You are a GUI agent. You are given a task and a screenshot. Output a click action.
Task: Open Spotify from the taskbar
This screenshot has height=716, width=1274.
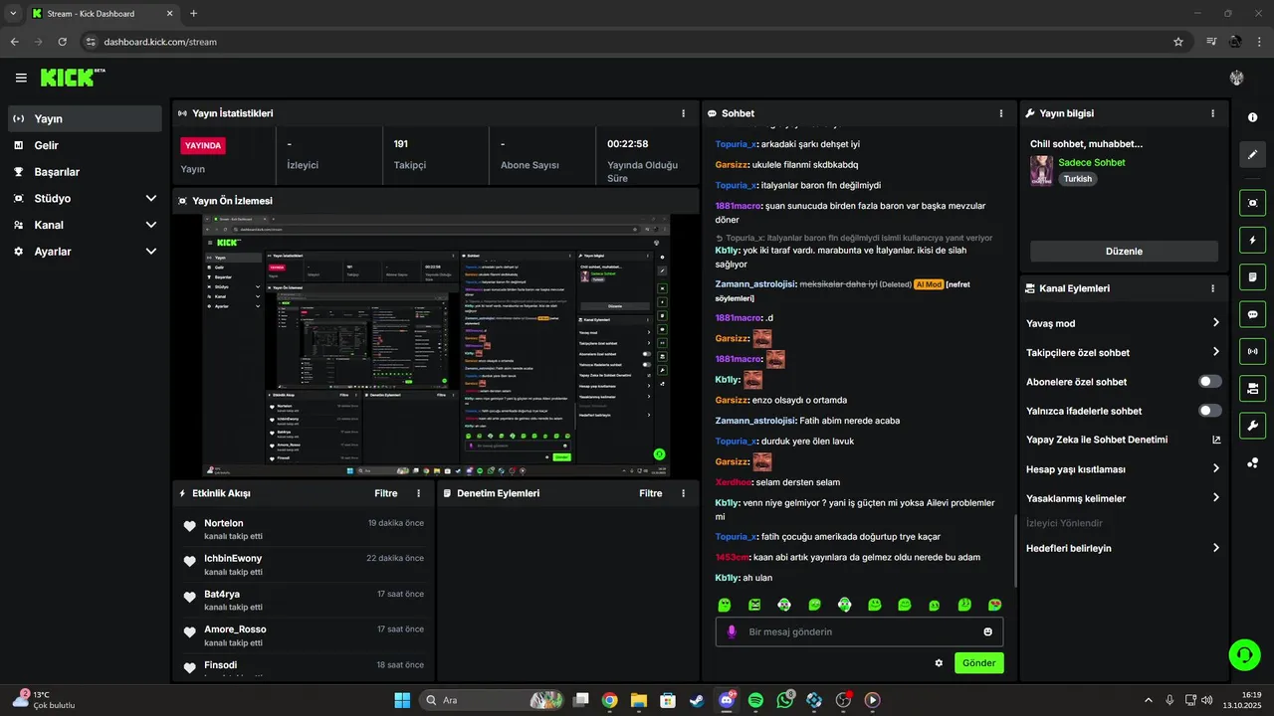coord(755,700)
